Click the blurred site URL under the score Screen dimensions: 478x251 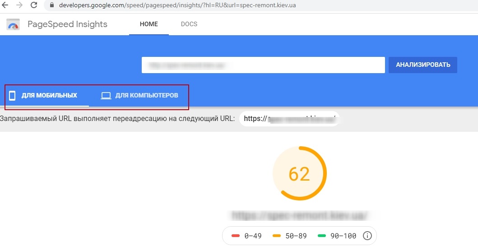pyautogui.click(x=299, y=215)
